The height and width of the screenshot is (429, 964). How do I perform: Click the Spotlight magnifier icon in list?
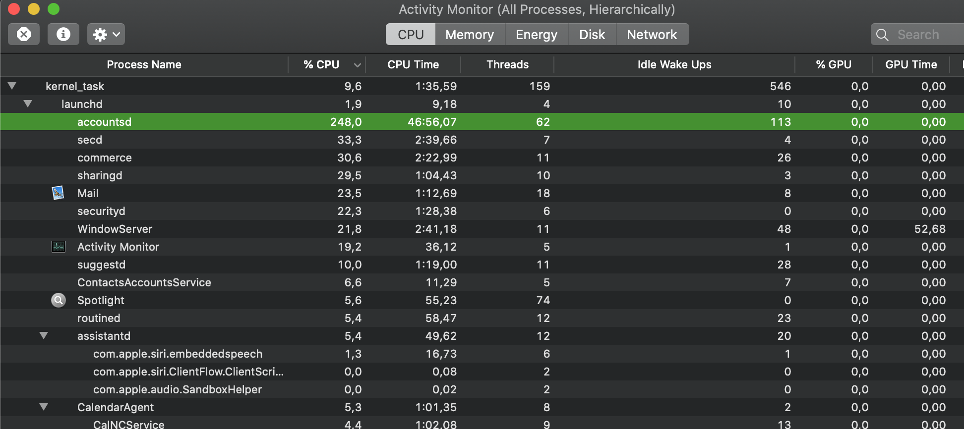pos(59,300)
